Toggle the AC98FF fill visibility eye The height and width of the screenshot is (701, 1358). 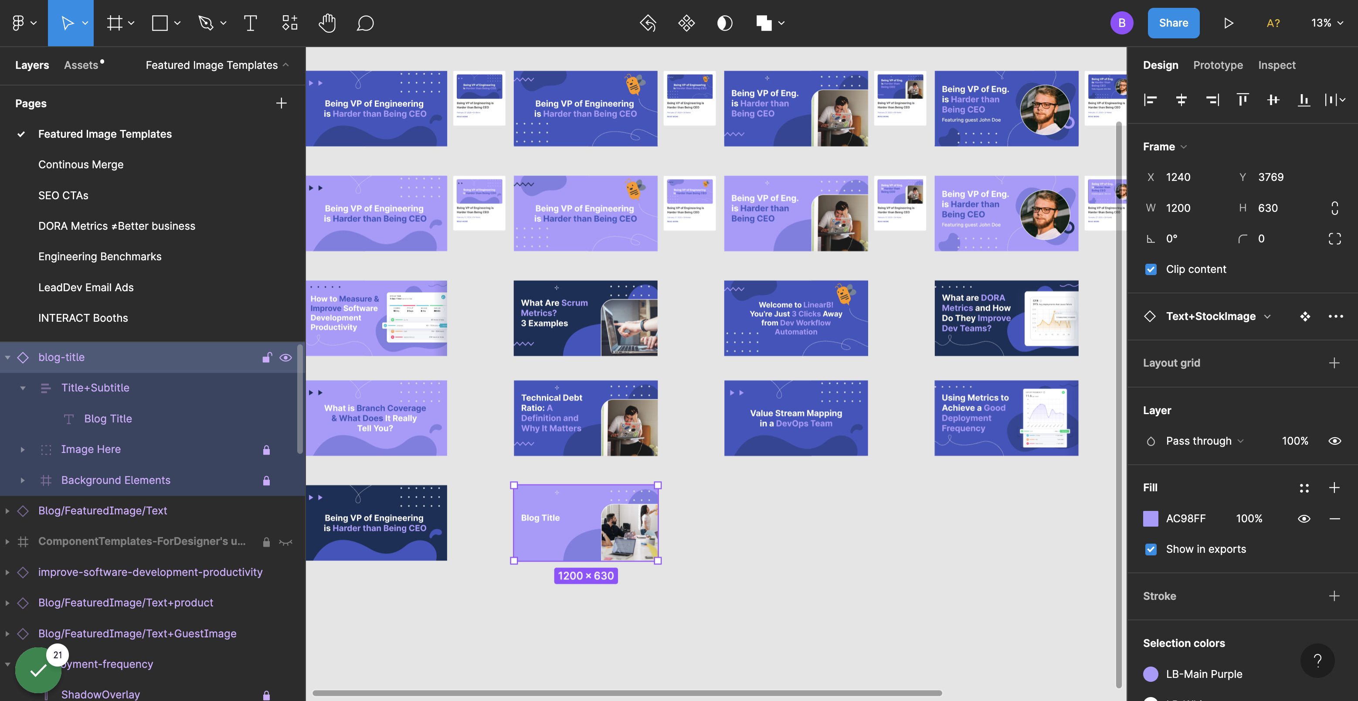[1304, 518]
